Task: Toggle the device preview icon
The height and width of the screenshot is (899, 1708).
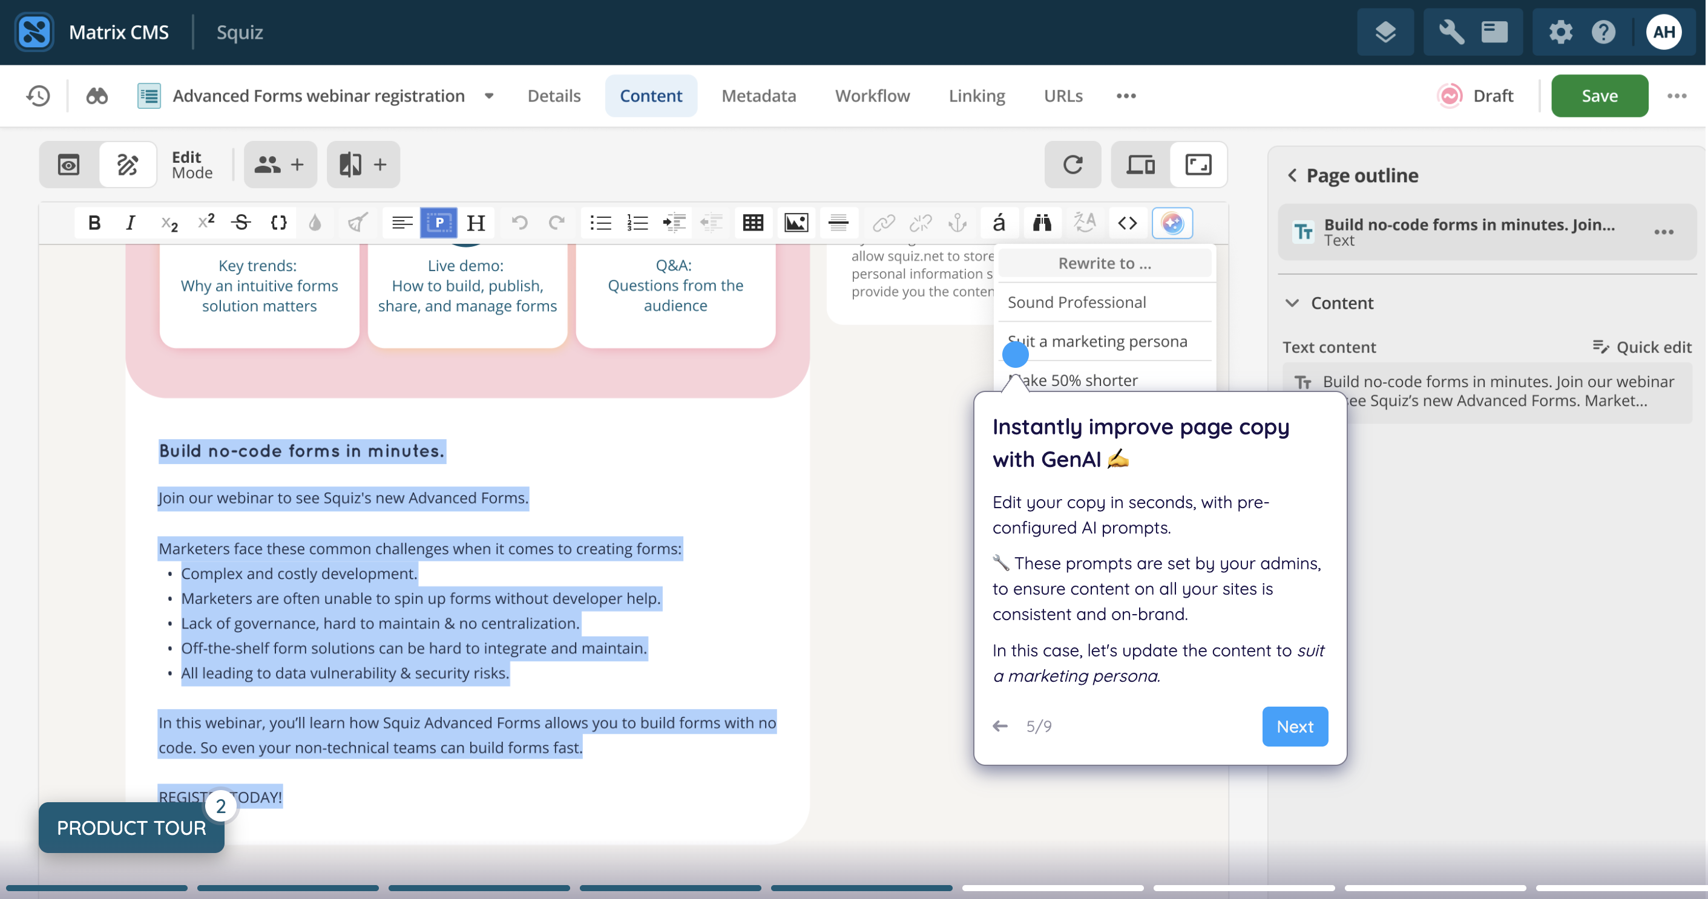Action: [x=1140, y=165]
